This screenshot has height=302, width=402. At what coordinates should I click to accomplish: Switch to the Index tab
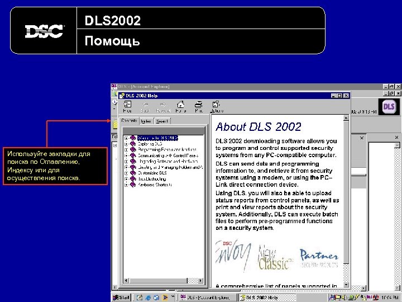pyautogui.click(x=146, y=121)
